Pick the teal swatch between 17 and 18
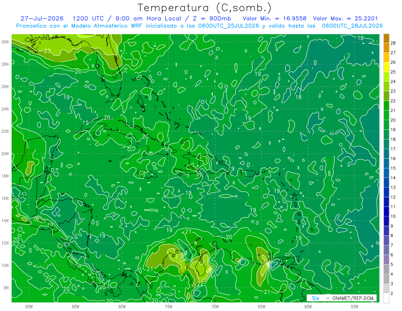 click(x=386, y=144)
